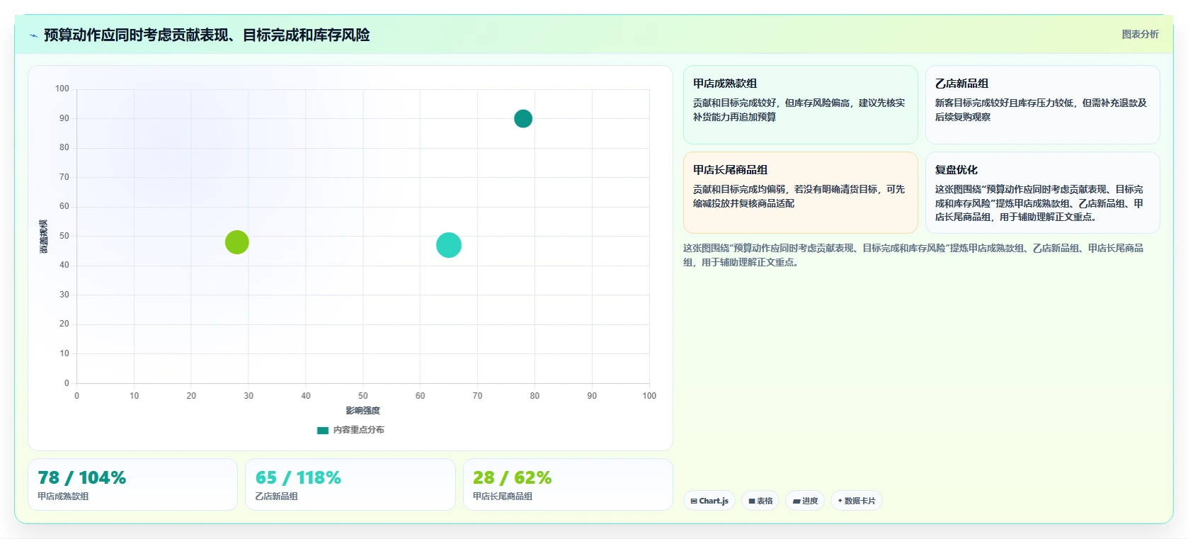The image size is (1188, 539).
Task: Click the 图表分析 label in header
Action: [x=1141, y=34]
